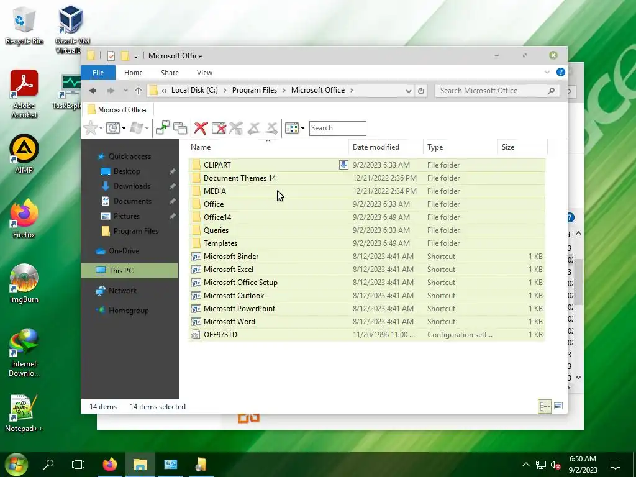This screenshot has height=477, width=636.
Task: Select the Office14 folder row
Action: point(366,217)
